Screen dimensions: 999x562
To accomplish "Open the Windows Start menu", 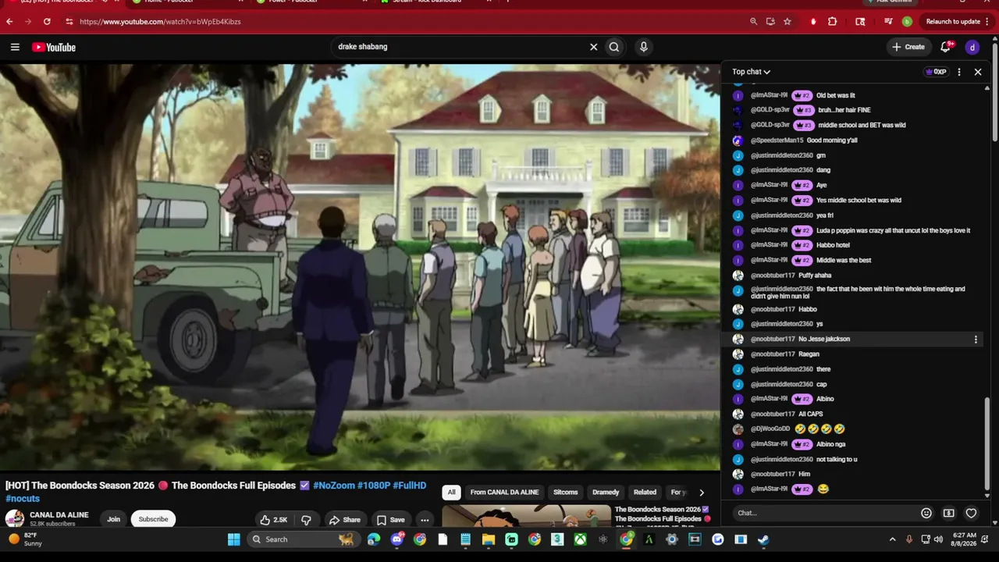I will click(233, 539).
